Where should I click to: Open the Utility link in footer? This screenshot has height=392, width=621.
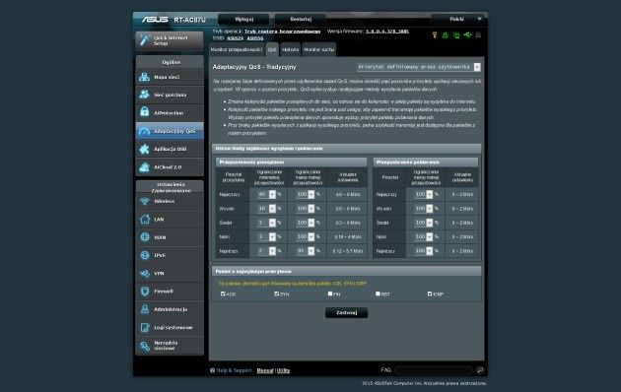point(283,370)
